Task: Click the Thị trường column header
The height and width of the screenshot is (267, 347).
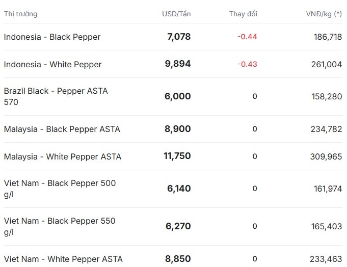Action: [20, 14]
